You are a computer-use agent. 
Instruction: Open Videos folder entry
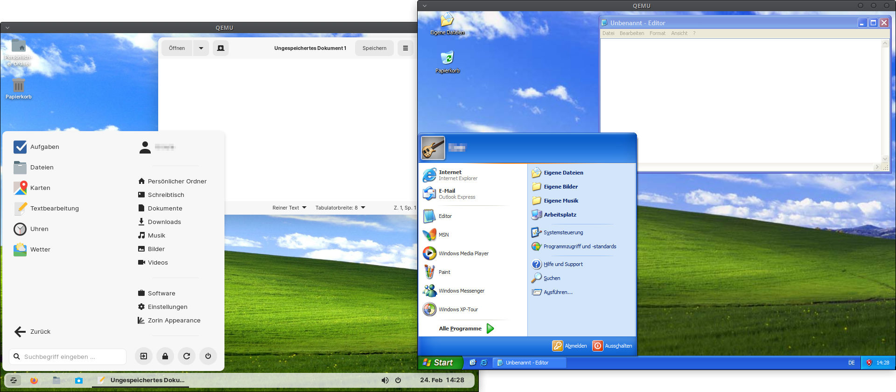click(x=153, y=262)
